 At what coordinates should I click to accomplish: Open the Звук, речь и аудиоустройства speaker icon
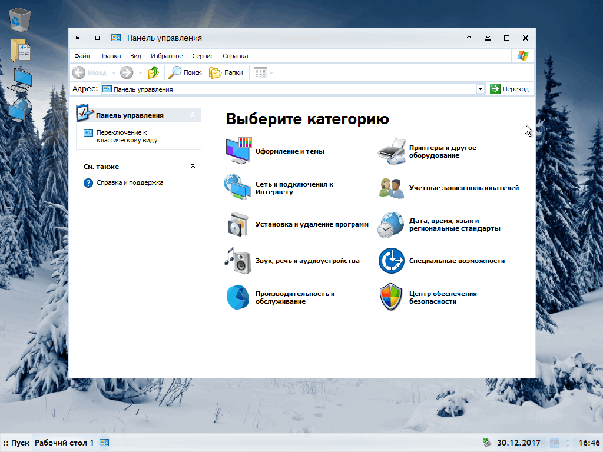pos(238,261)
